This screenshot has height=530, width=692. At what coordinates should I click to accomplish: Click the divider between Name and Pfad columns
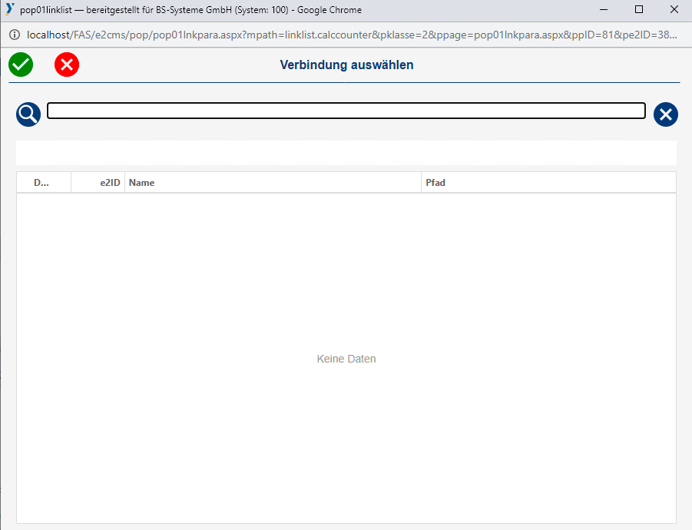422,183
